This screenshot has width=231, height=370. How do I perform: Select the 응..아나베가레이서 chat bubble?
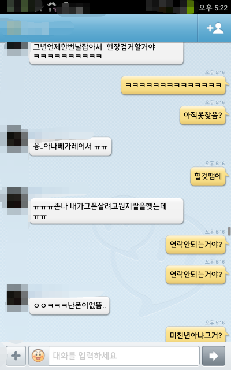(x=70, y=146)
